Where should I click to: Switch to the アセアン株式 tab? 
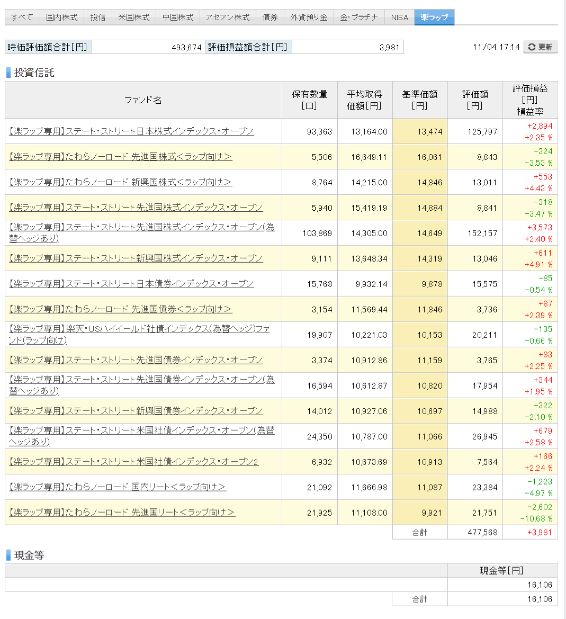coord(228,17)
